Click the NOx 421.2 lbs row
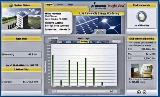This screenshot has width=160, height=97. tap(142, 54)
